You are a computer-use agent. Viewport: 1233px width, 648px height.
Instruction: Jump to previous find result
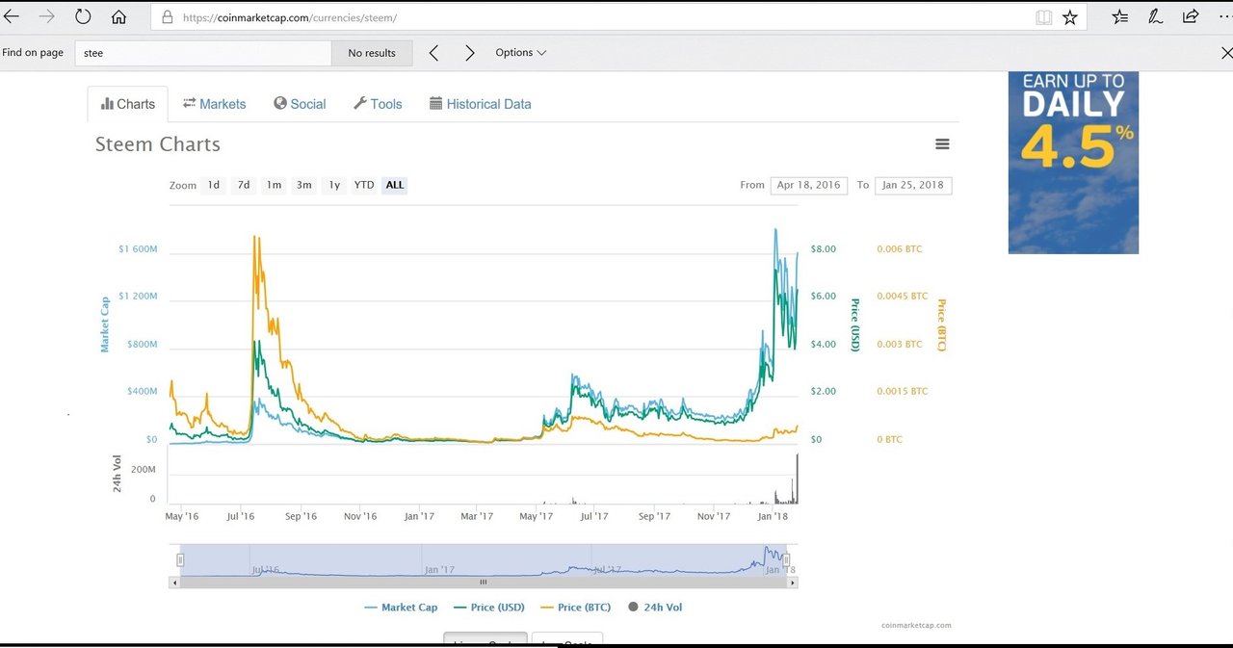coord(433,53)
